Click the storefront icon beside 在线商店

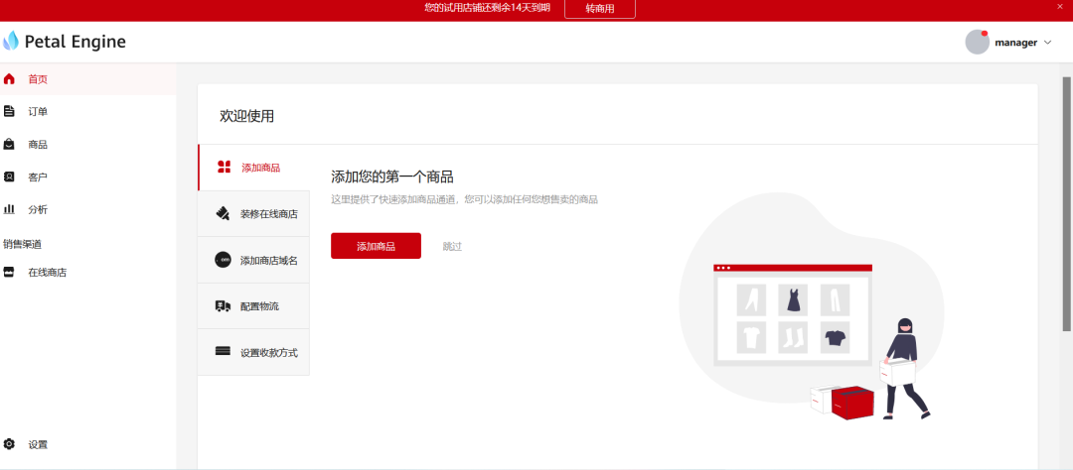(x=9, y=272)
